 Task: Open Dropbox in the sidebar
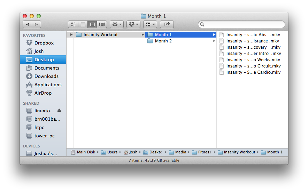click(x=43, y=43)
